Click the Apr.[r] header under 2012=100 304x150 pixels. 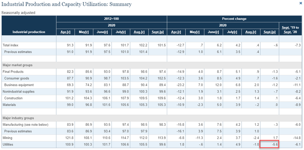point(65,32)
